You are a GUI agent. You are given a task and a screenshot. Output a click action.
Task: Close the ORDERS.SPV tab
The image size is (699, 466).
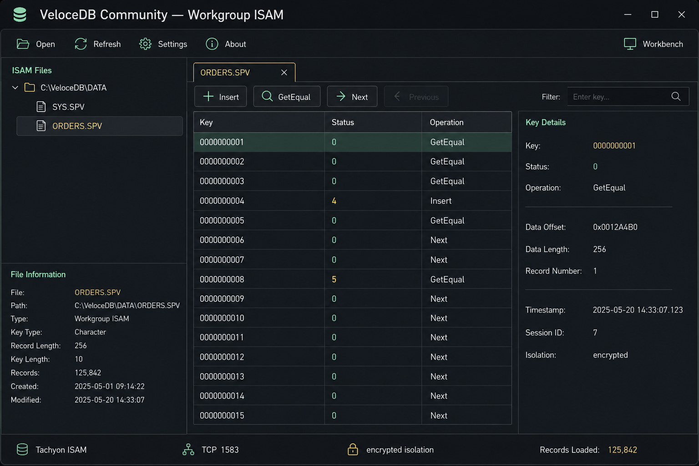284,72
